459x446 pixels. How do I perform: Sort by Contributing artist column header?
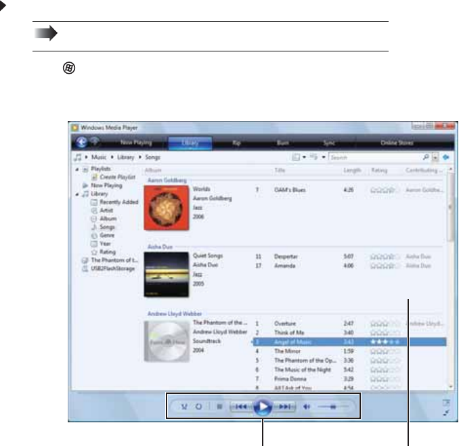424,170
